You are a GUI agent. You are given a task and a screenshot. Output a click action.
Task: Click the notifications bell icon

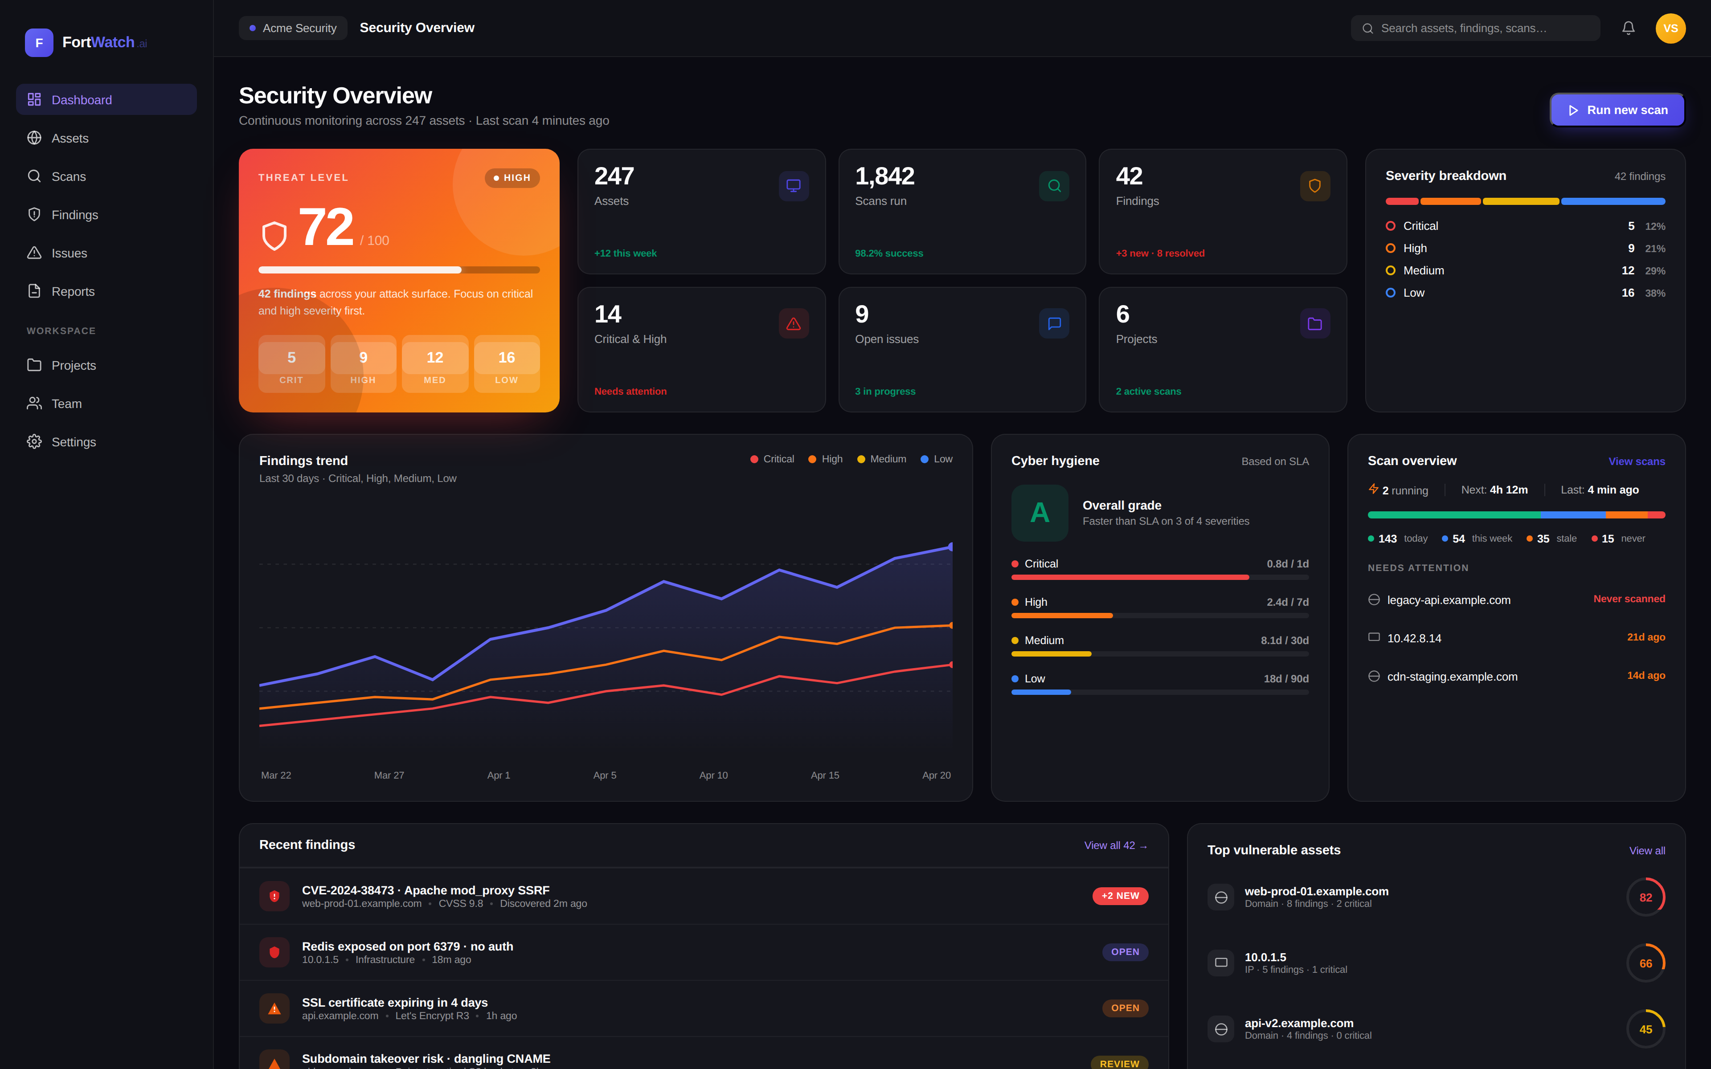pos(1628,28)
